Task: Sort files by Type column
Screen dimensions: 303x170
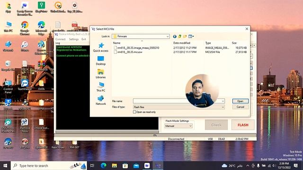Action: point(208,43)
